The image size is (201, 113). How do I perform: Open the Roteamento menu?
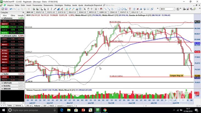point(48,5)
